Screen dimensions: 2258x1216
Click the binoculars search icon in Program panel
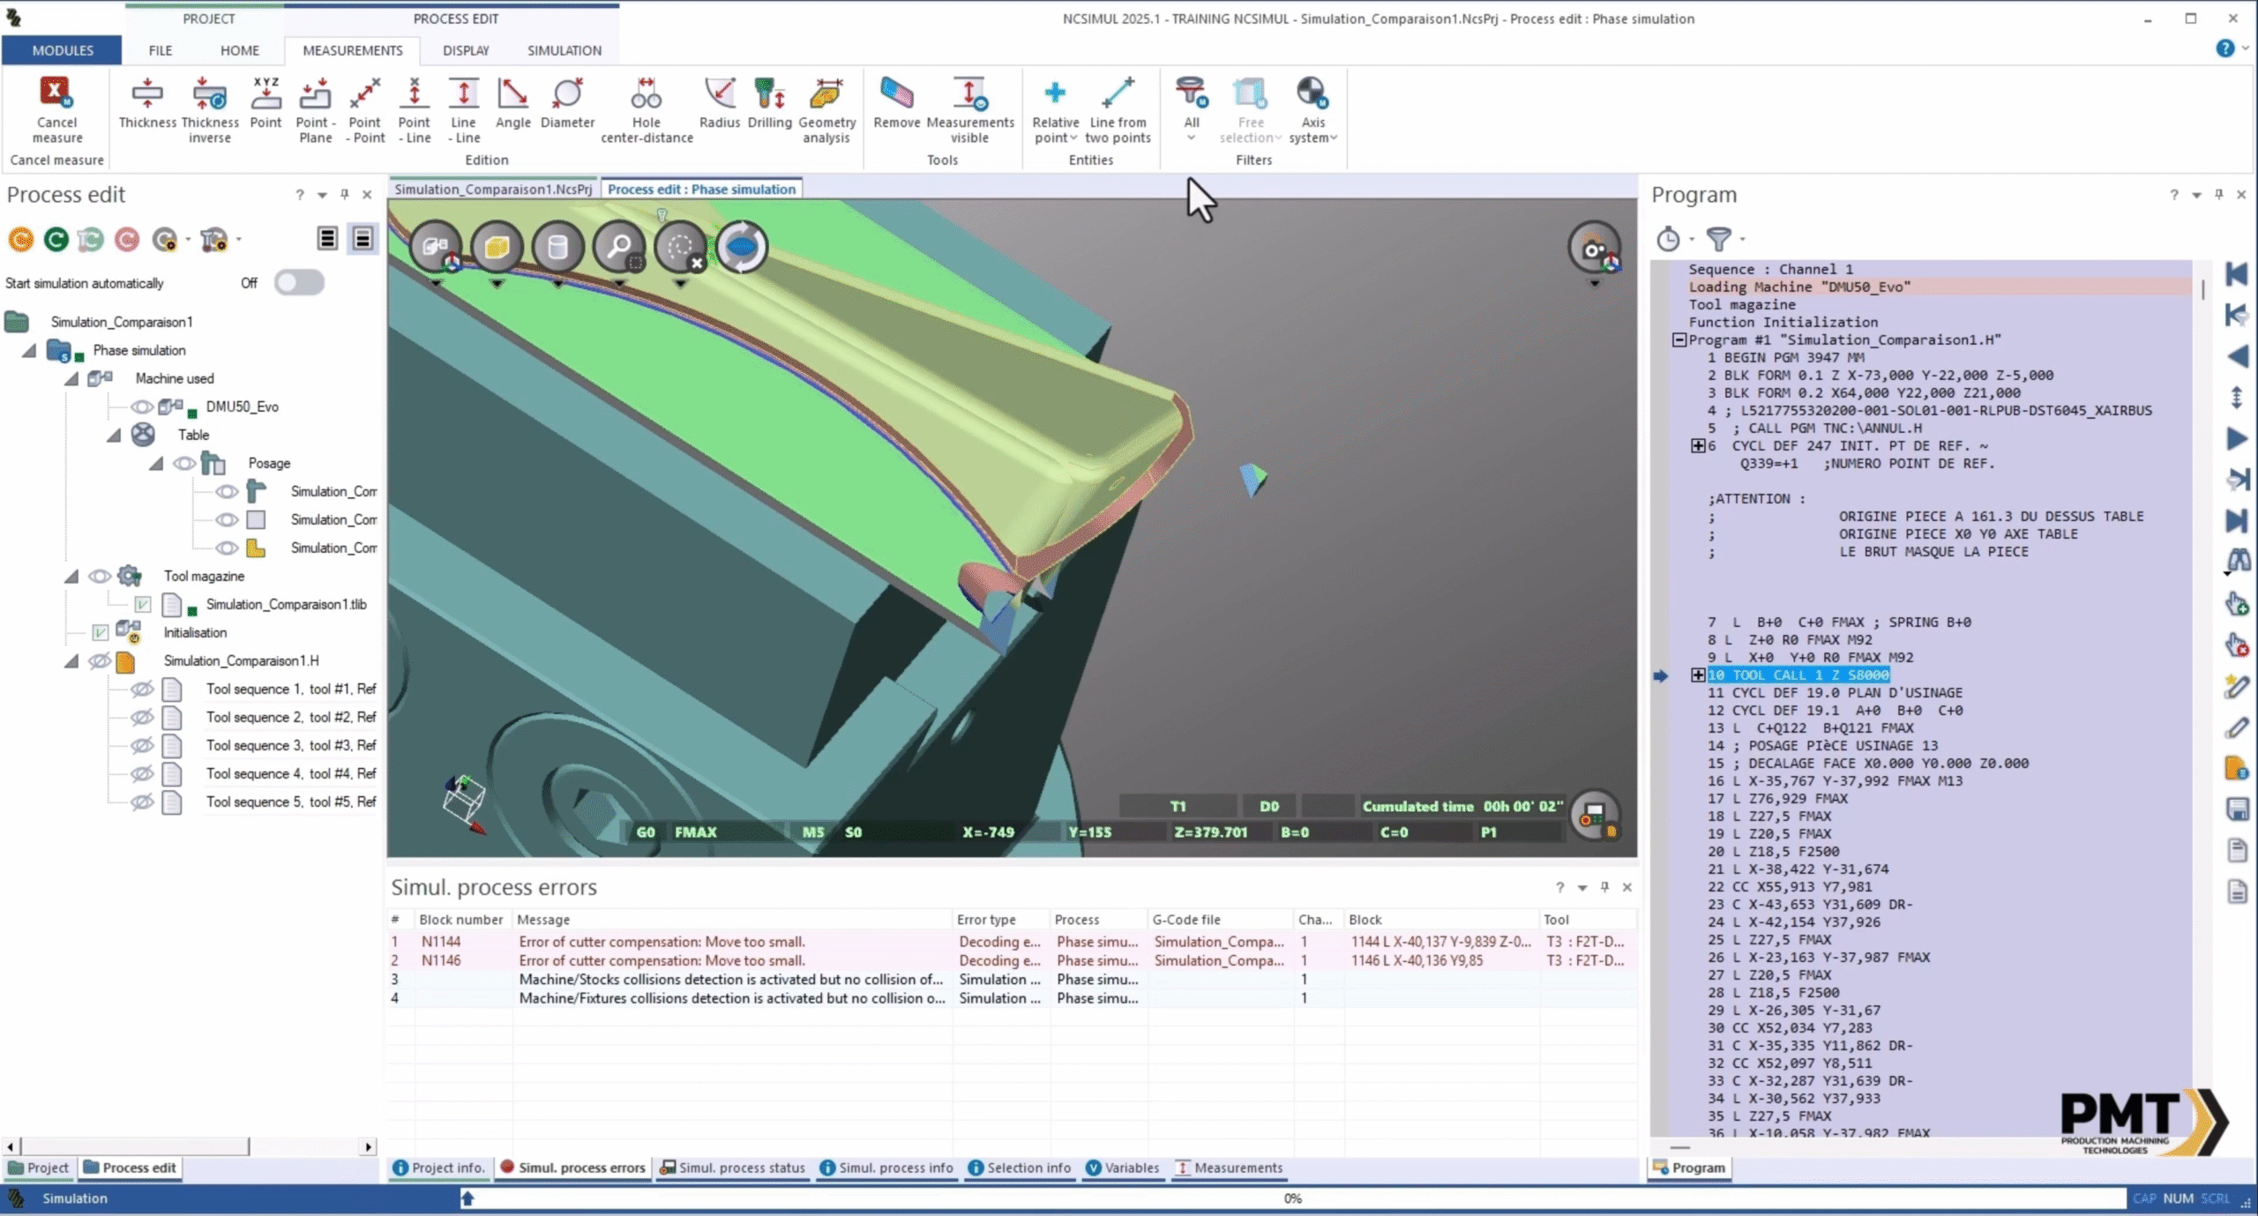point(2238,559)
